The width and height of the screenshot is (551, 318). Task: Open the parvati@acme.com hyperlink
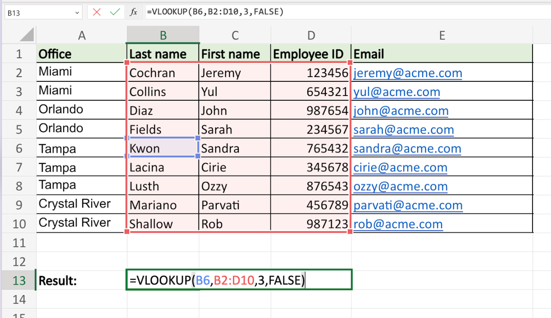click(x=408, y=205)
